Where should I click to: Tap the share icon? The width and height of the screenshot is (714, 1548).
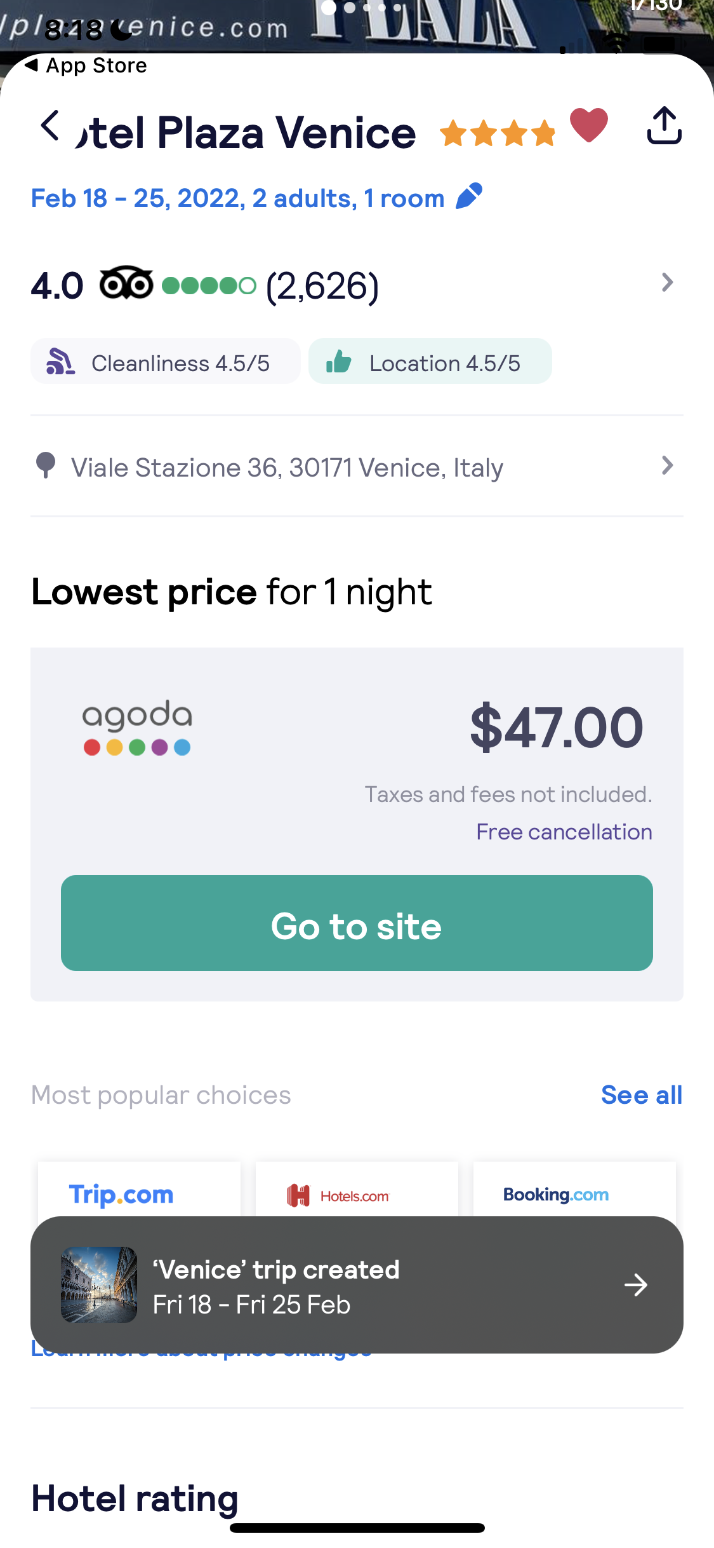(664, 126)
